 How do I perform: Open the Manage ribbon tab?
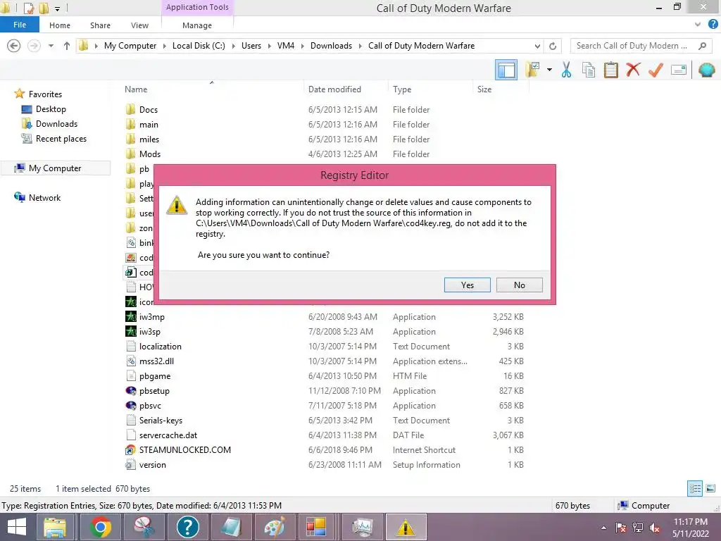pos(197,25)
